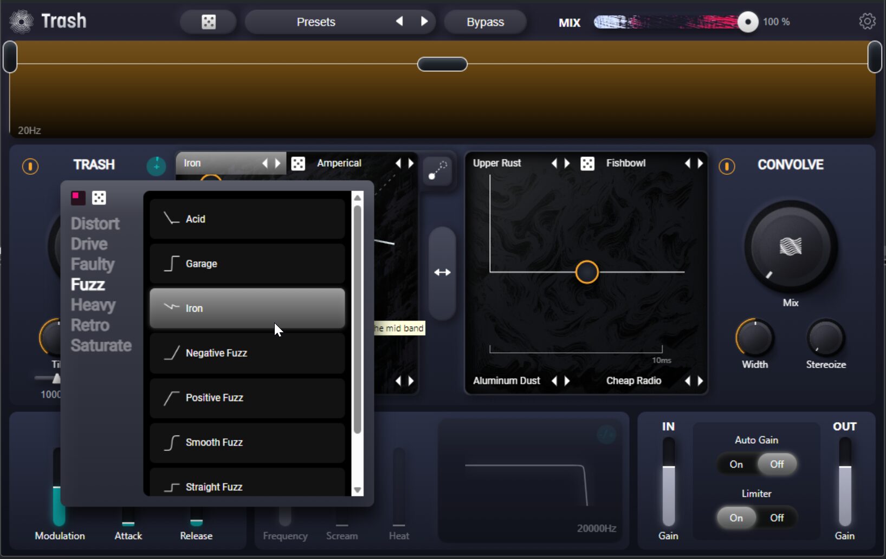Viewport: 886px width, 559px height.
Task: Choose the Garage distortion type
Action: click(x=247, y=264)
